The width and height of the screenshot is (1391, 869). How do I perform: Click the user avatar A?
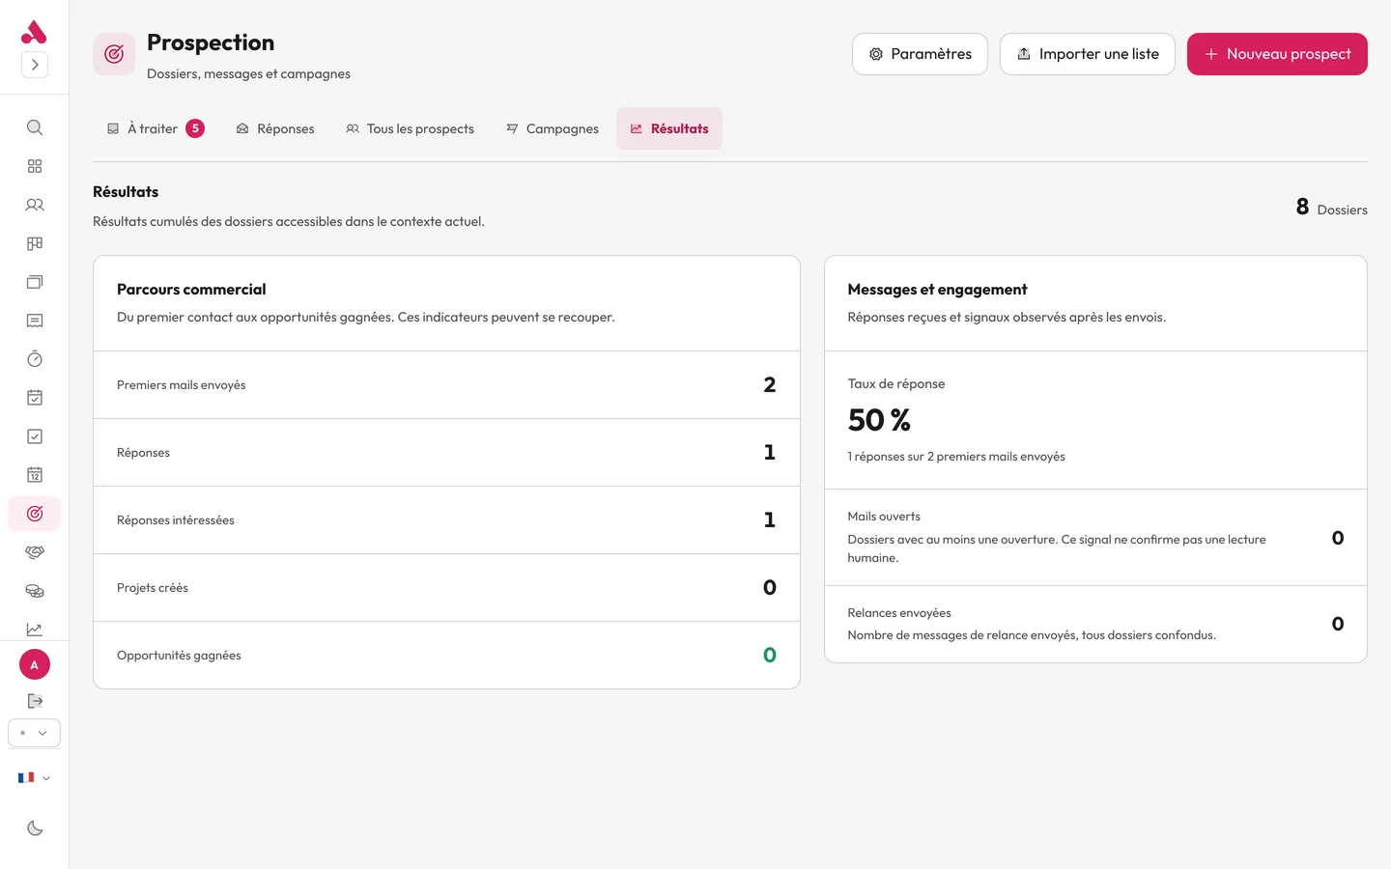click(35, 664)
